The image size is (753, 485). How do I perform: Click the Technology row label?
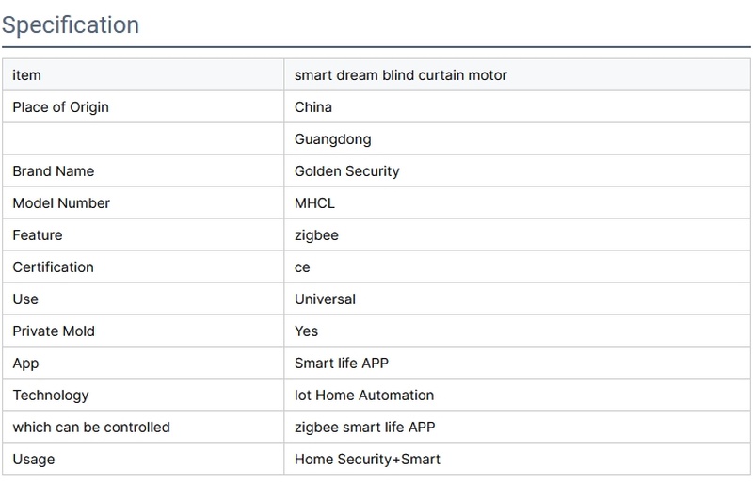click(50, 396)
